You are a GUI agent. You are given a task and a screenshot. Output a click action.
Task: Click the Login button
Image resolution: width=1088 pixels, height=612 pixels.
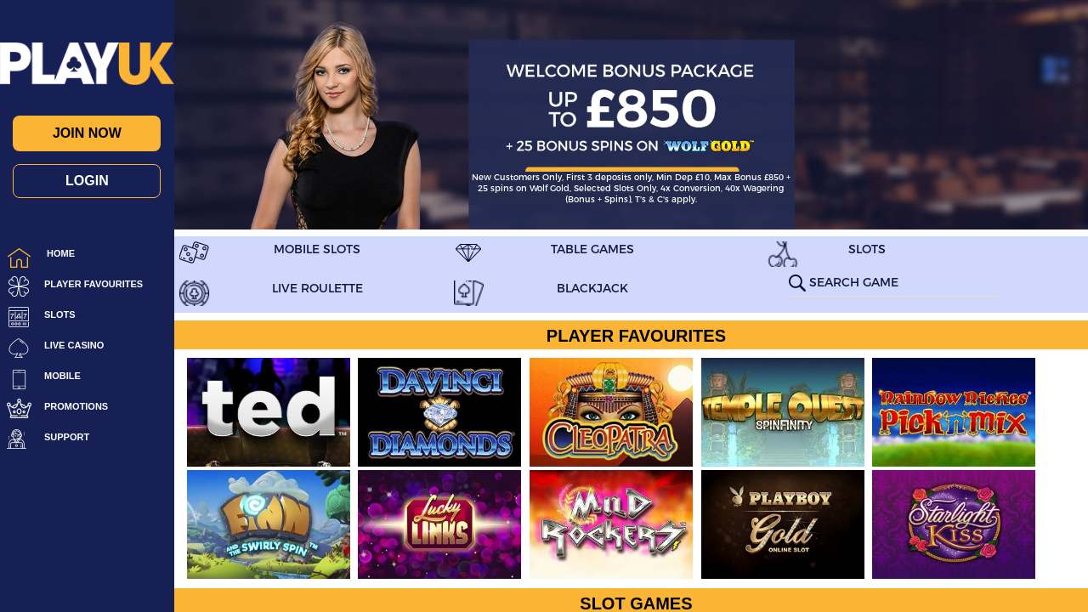click(87, 181)
